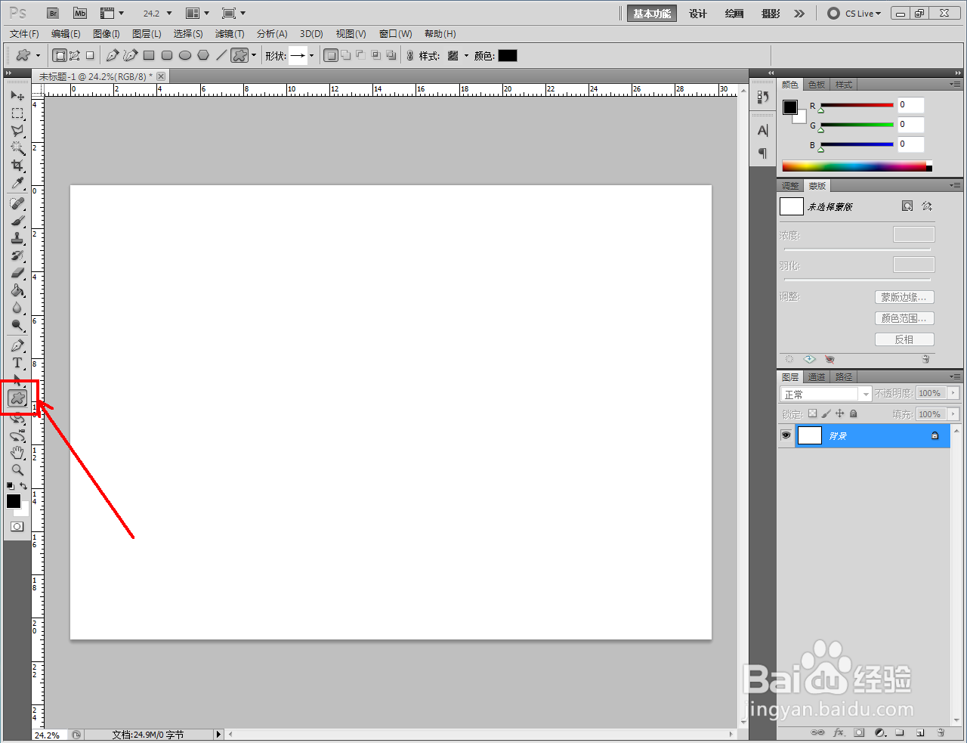Viewport: 967px width, 743px height.
Task: Choose Ellipse shape in options bar
Action: 185,55
